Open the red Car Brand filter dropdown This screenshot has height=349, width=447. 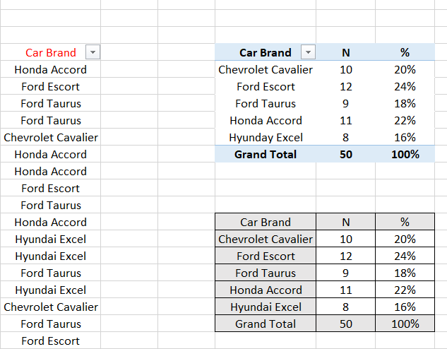pyautogui.click(x=93, y=52)
